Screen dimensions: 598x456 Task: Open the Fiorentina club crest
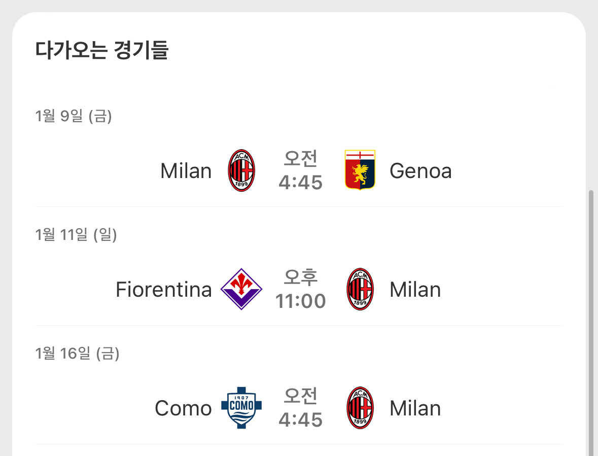pos(241,289)
